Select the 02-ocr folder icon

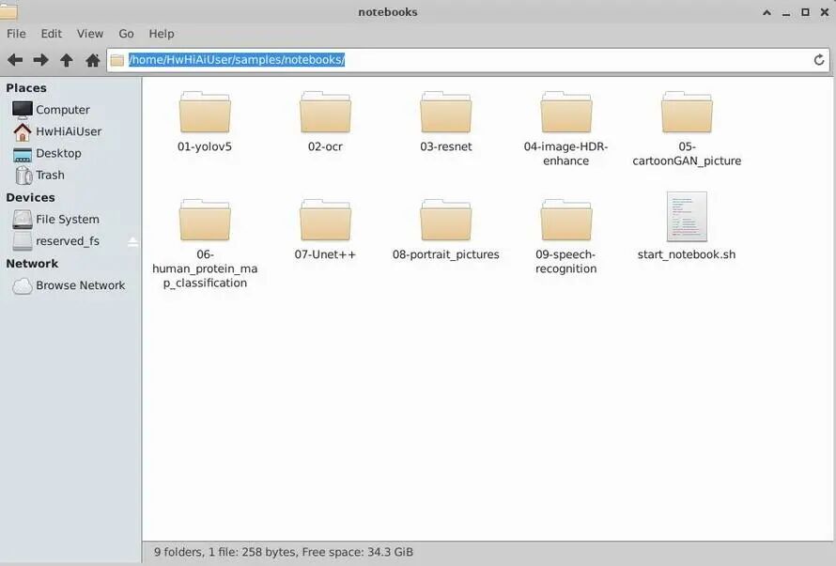(325, 112)
